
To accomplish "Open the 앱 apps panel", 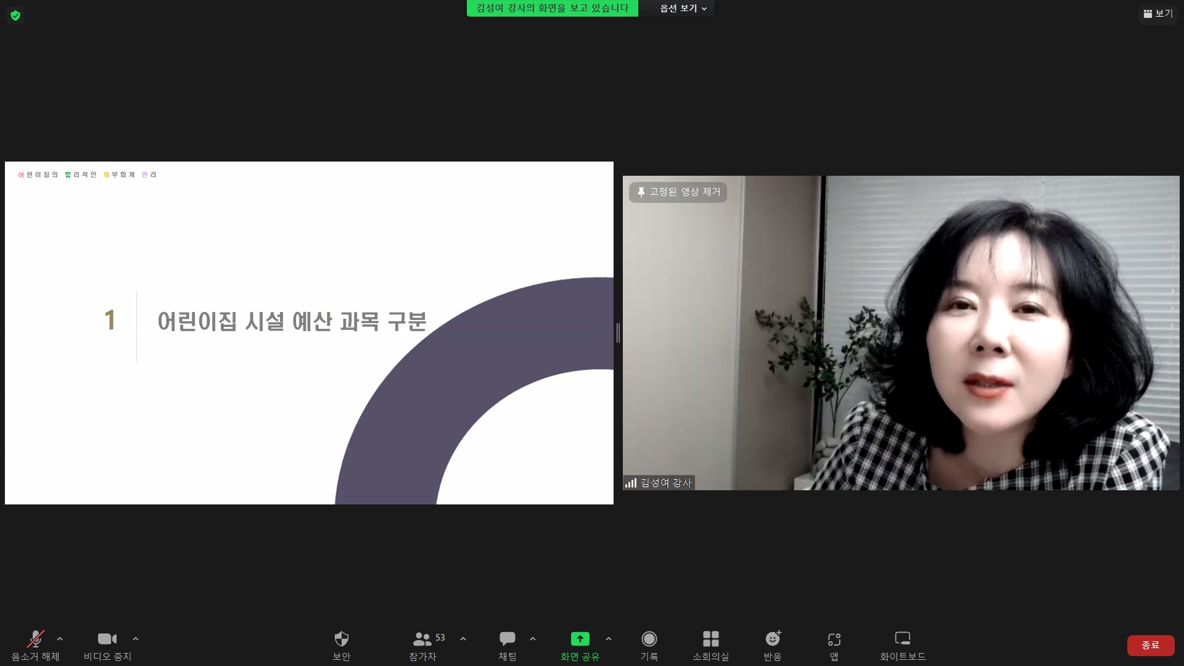I will pyautogui.click(x=834, y=645).
